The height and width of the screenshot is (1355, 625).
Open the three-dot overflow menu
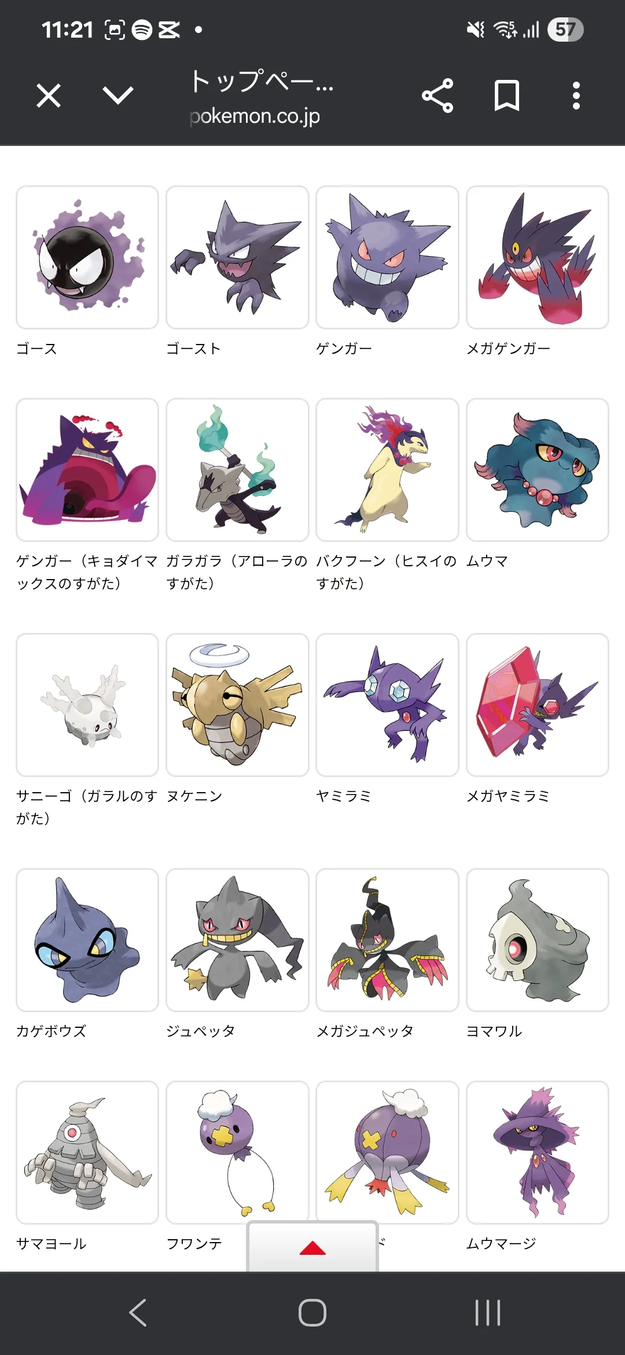[576, 96]
